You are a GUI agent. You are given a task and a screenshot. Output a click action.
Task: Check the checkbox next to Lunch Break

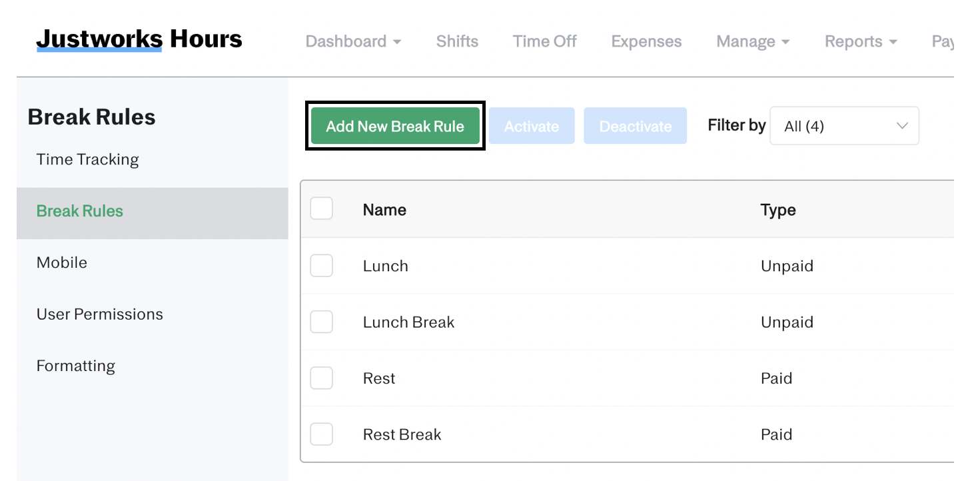(321, 321)
